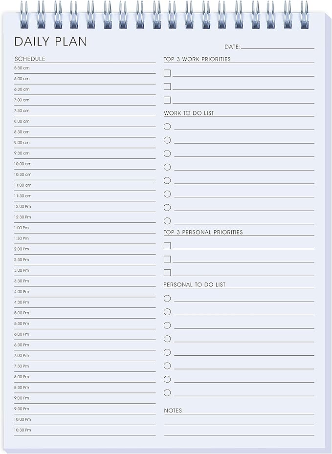The width and height of the screenshot is (332, 454).
Task: Select the 12:00 Pm schedule line
Action: coord(85,207)
